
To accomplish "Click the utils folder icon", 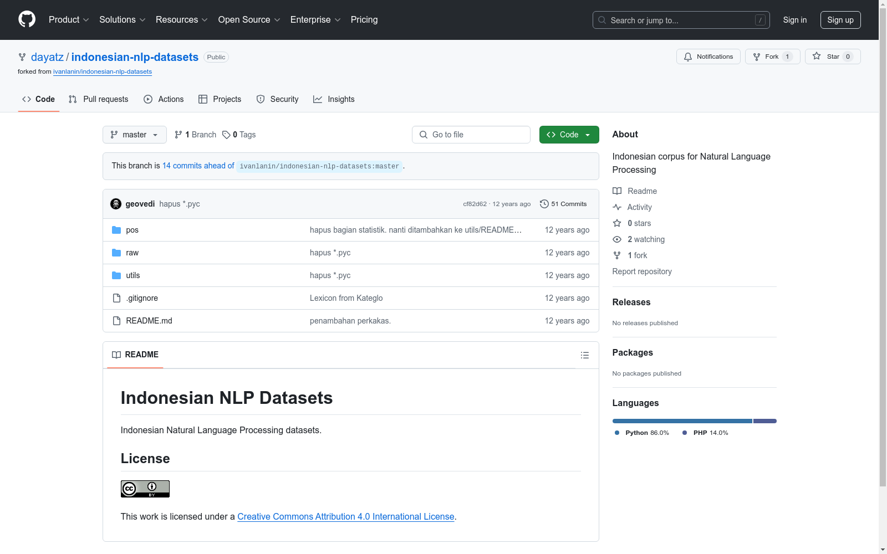I will click(x=116, y=275).
